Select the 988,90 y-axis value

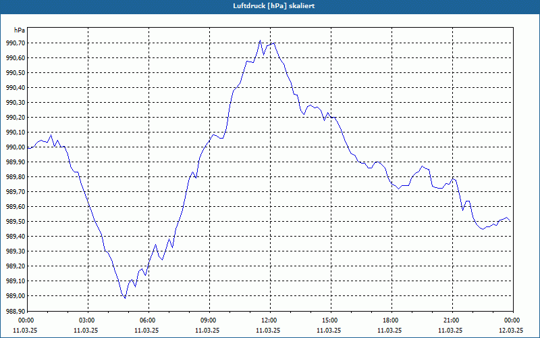click(16, 311)
